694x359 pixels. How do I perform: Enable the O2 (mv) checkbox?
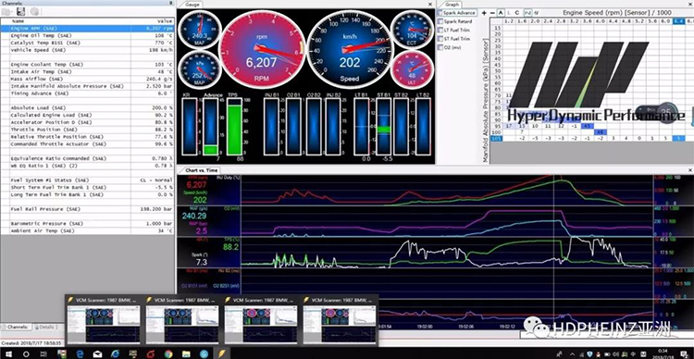pyautogui.click(x=440, y=47)
